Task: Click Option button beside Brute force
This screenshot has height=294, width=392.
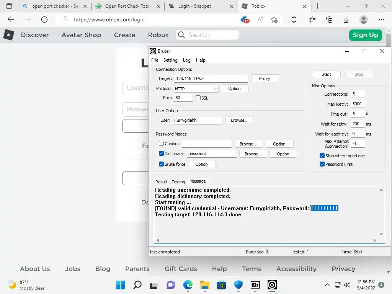Action: click(x=202, y=164)
